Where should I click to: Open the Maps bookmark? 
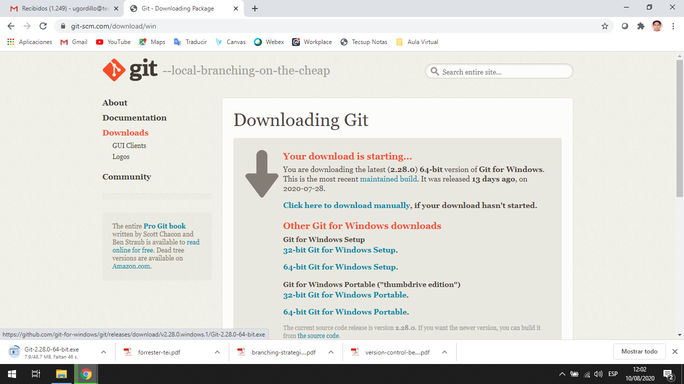[x=152, y=42]
